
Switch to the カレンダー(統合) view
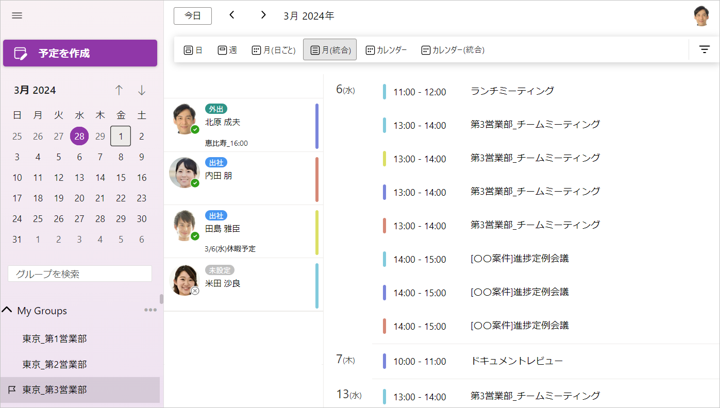pyautogui.click(x=453, y=50)
